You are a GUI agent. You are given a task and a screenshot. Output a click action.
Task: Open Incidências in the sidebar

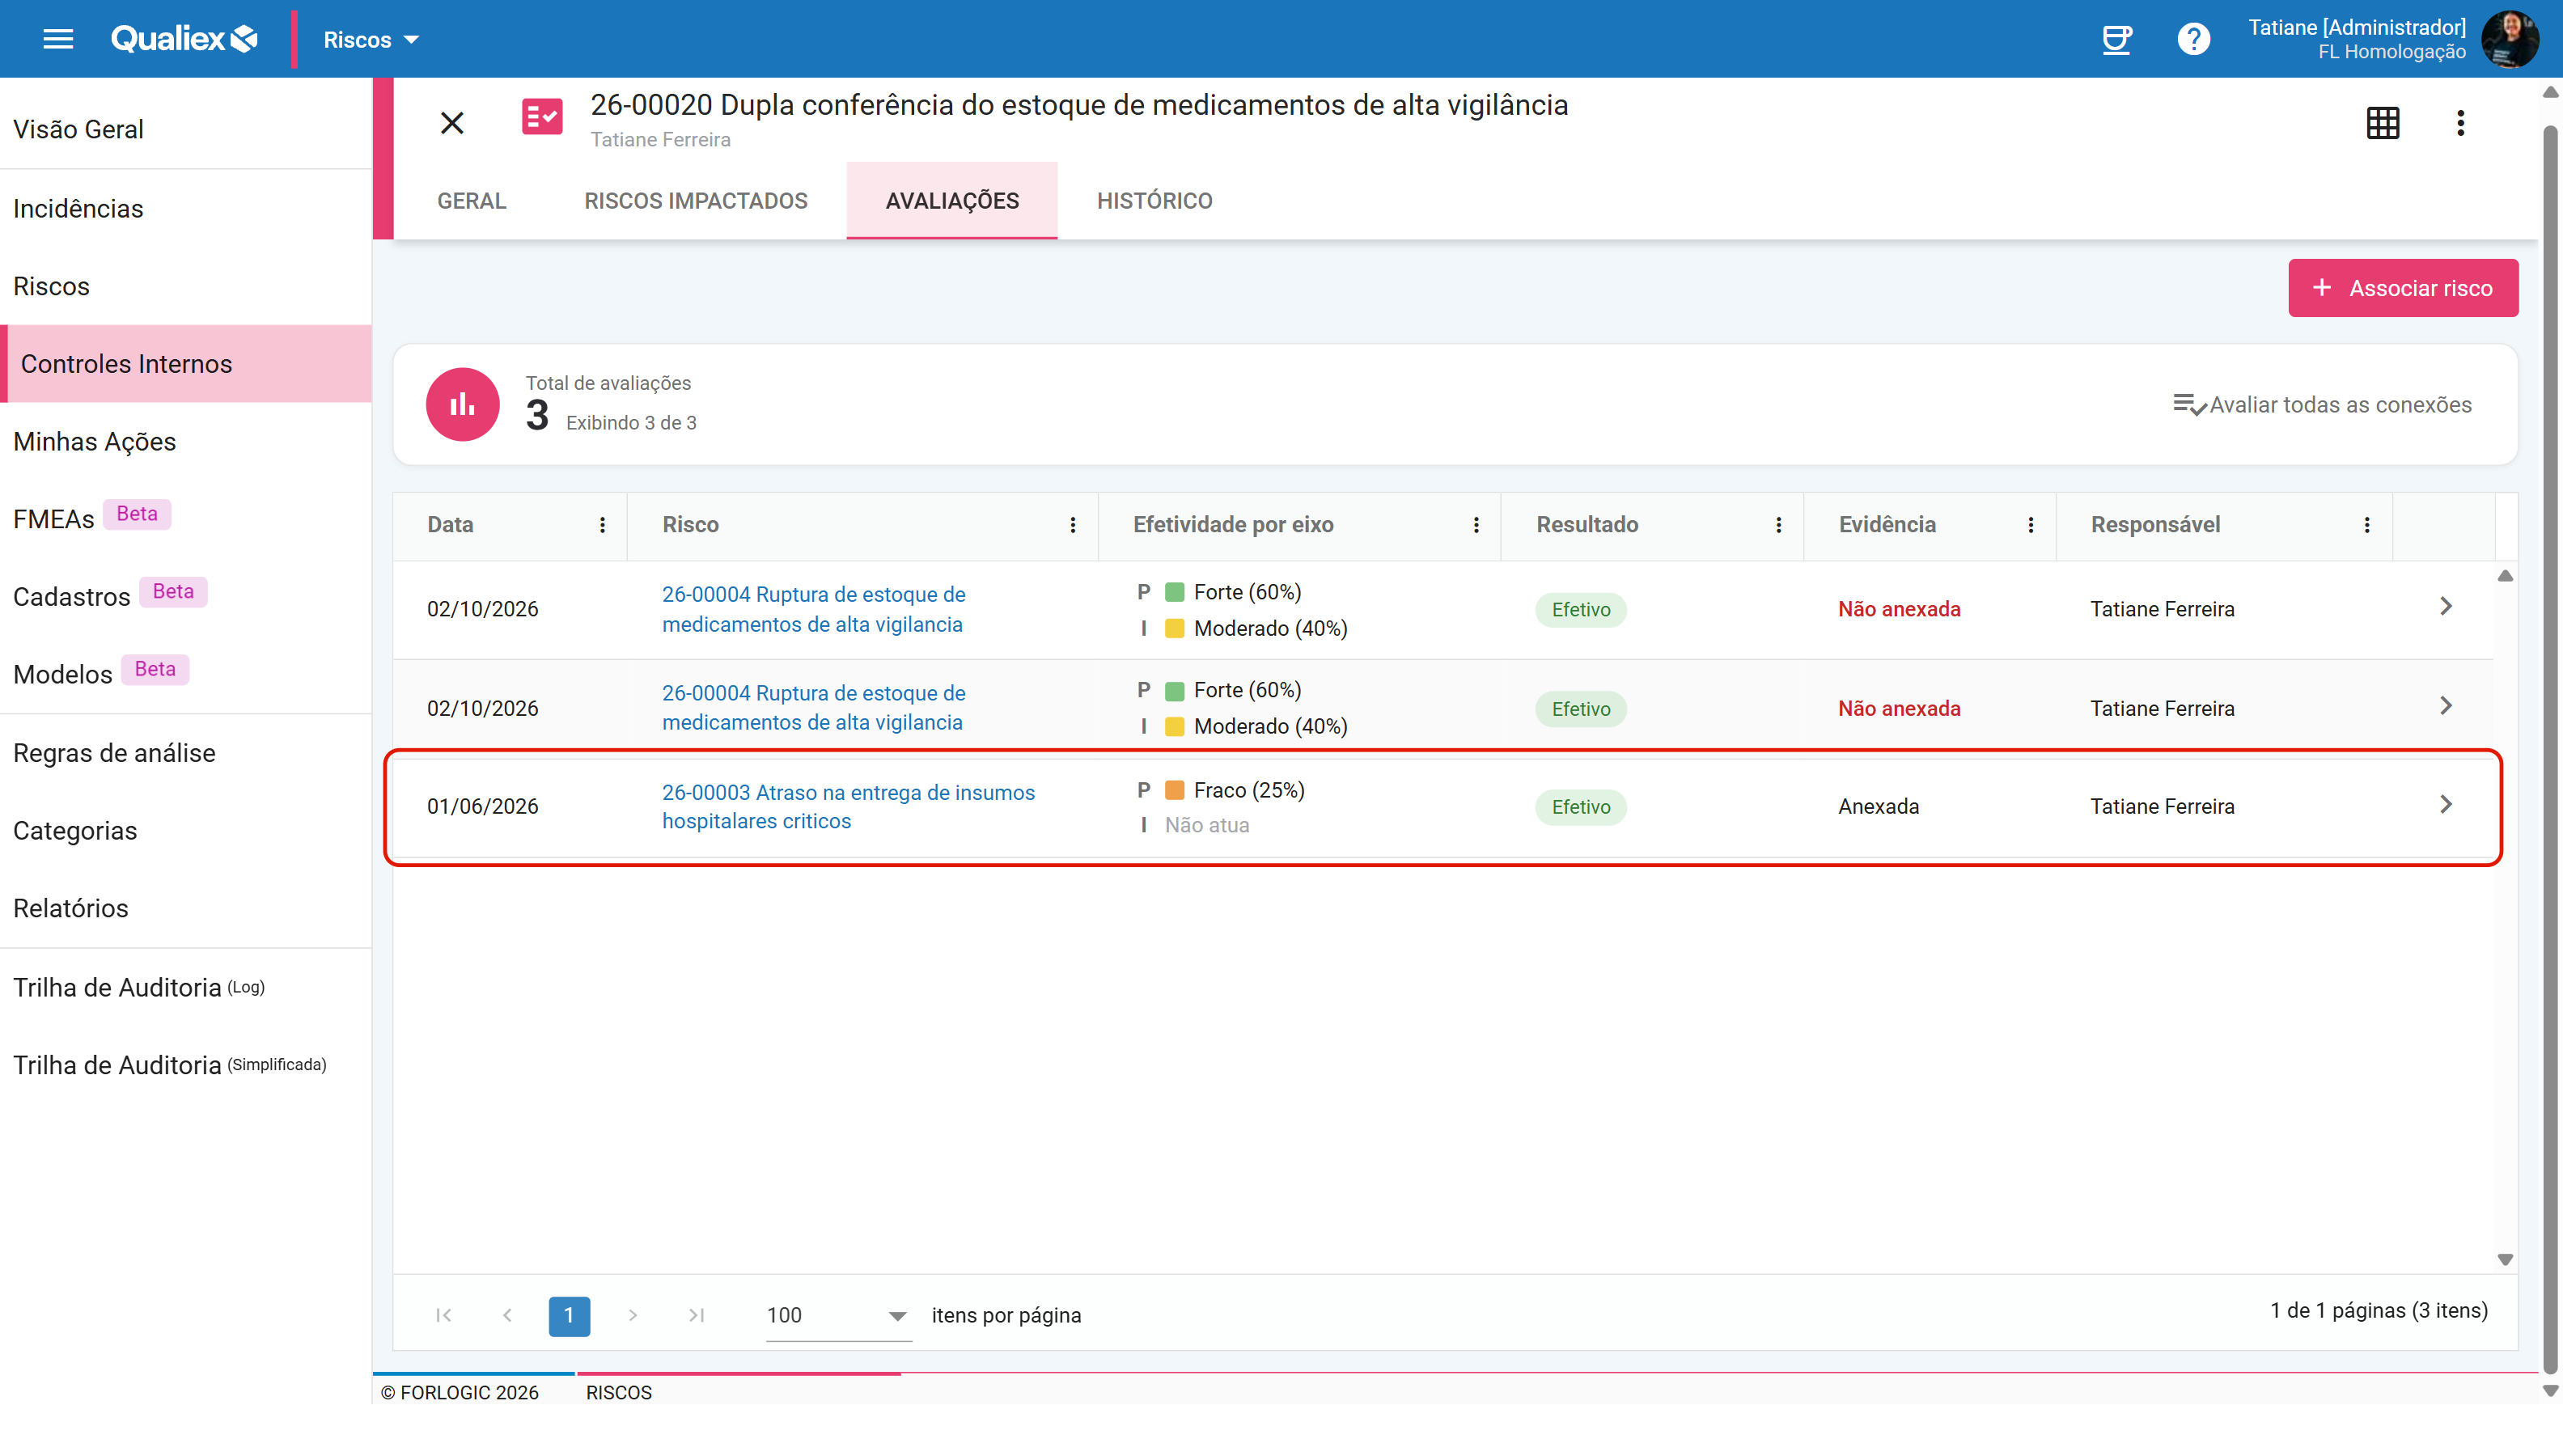(x=186, y=208)
